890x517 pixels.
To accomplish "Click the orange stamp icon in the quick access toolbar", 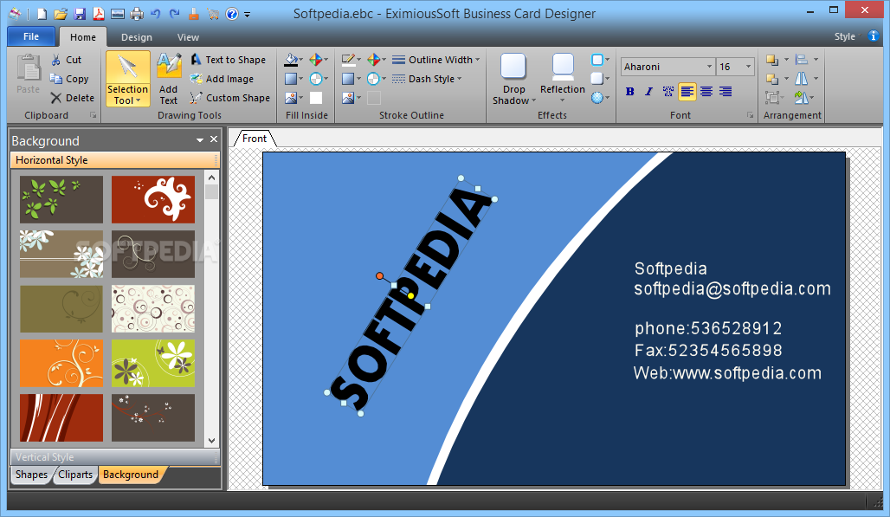I will pos(194,14).
